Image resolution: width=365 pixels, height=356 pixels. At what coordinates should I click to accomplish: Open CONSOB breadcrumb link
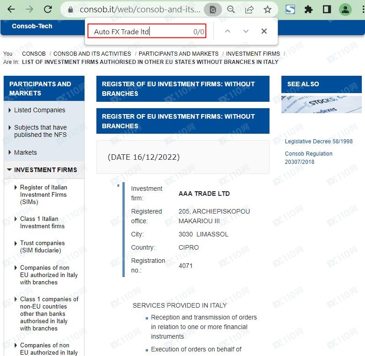pyautogui.click(x=34, y=54)
